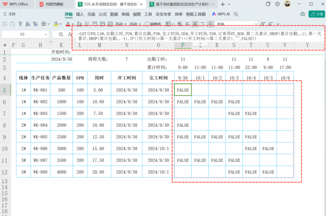Open the 文件 menu

(x=10, y=14)
